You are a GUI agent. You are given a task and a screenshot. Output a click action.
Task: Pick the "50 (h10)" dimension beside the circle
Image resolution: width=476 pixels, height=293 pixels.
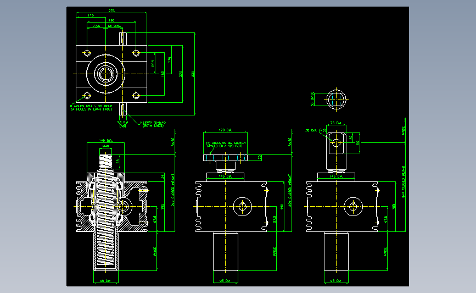[312, 99]
